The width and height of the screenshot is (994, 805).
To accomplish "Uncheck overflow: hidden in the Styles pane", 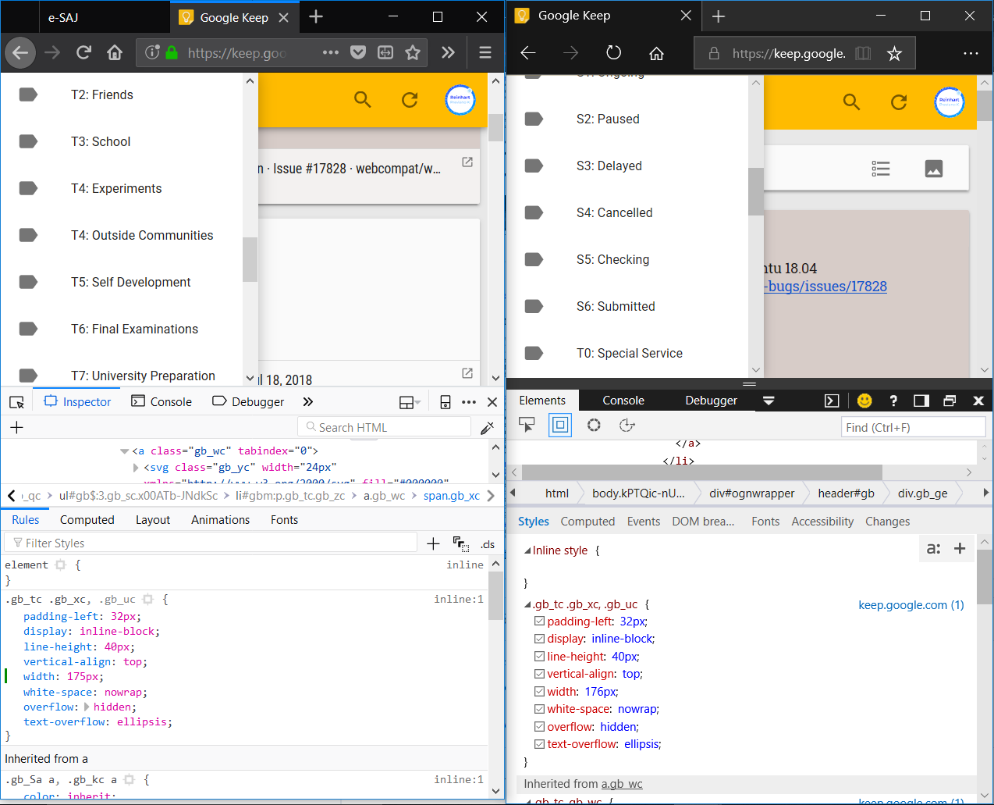I will click(x=539, y=726).
